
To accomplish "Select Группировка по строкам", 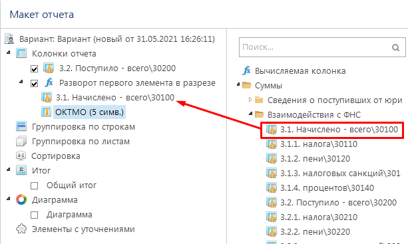I will (x=83, y=127).
